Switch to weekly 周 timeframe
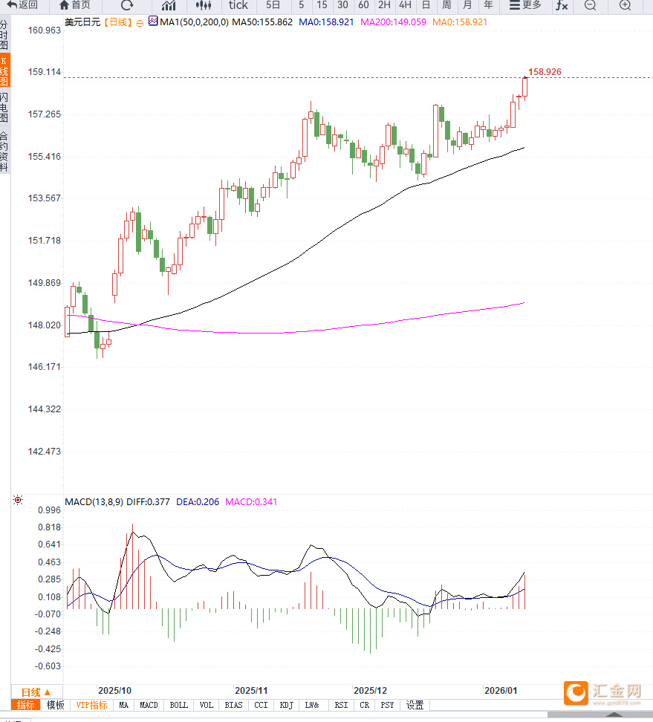The width and height of the screenshot is (653, 722). click(446, 5)
